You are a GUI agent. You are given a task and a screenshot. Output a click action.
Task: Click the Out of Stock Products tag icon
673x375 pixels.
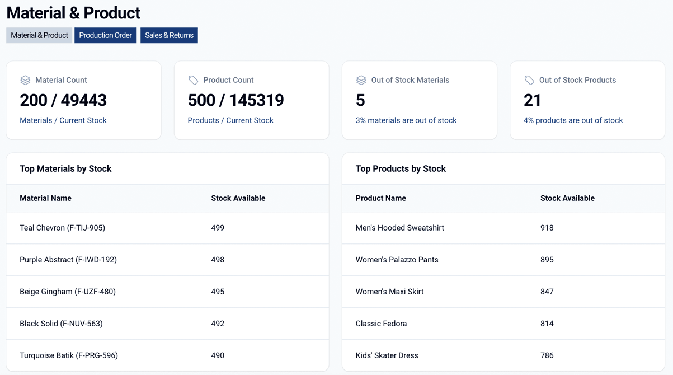[529, 80]
